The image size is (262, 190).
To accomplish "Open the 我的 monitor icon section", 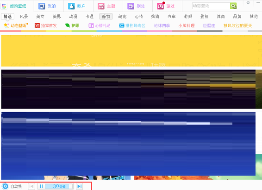I will (x=42, y=6).
